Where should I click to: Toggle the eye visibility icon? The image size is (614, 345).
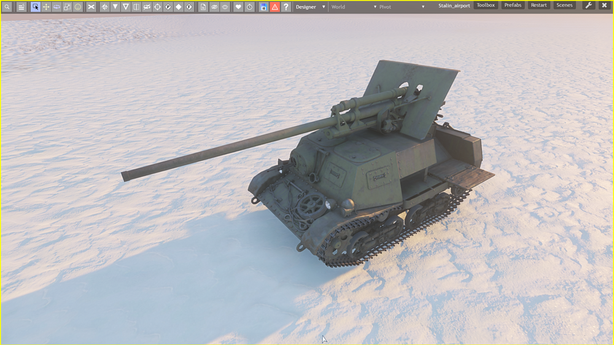[x=214, y=7]
